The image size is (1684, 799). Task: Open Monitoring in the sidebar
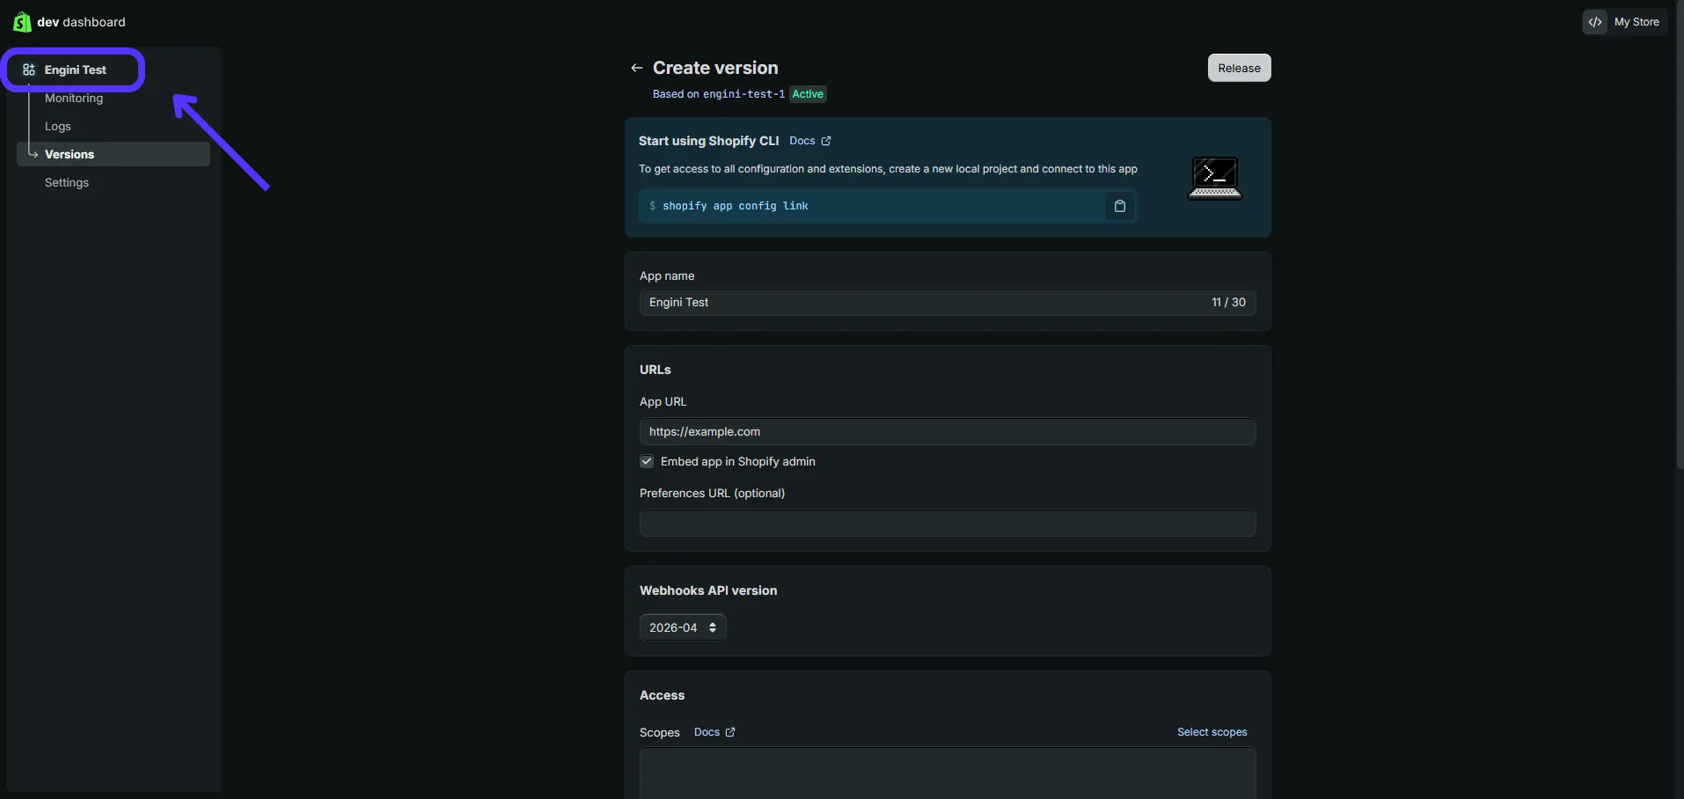tap(74, 98)
